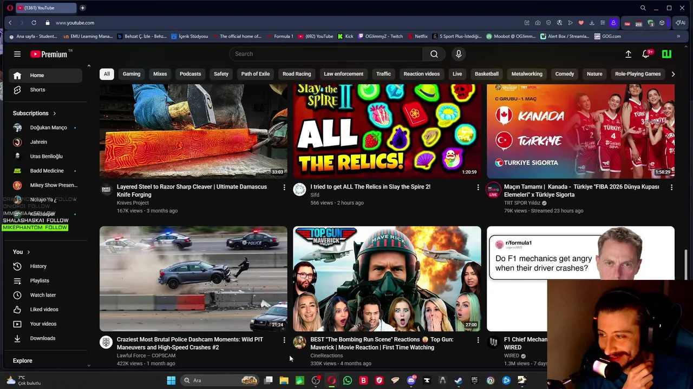
Task: Click the YouTube search field
Action: (x=326, y=54)
